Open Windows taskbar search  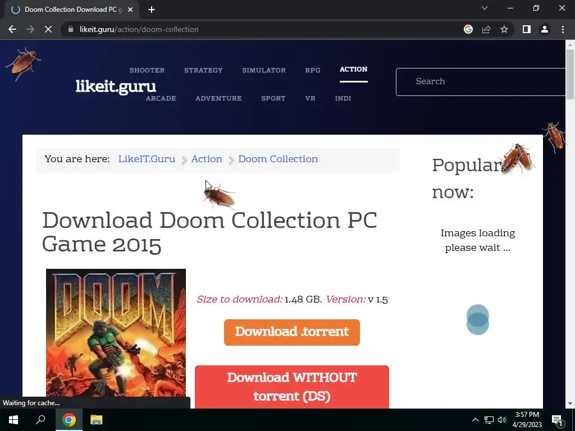point(40,420)
